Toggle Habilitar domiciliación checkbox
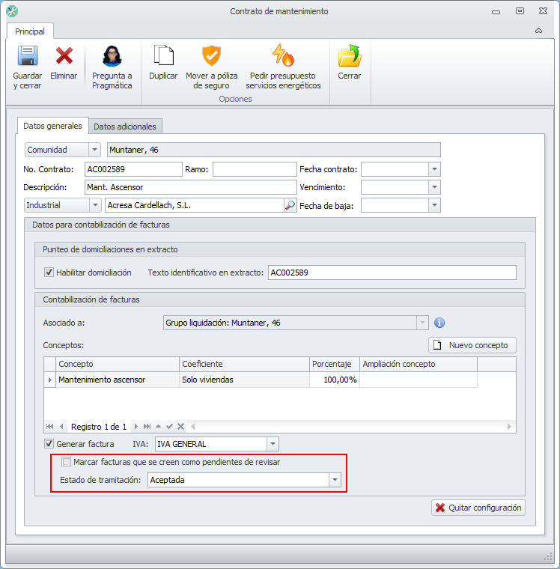This screenshot has width=560, height=569. [49, 273]
